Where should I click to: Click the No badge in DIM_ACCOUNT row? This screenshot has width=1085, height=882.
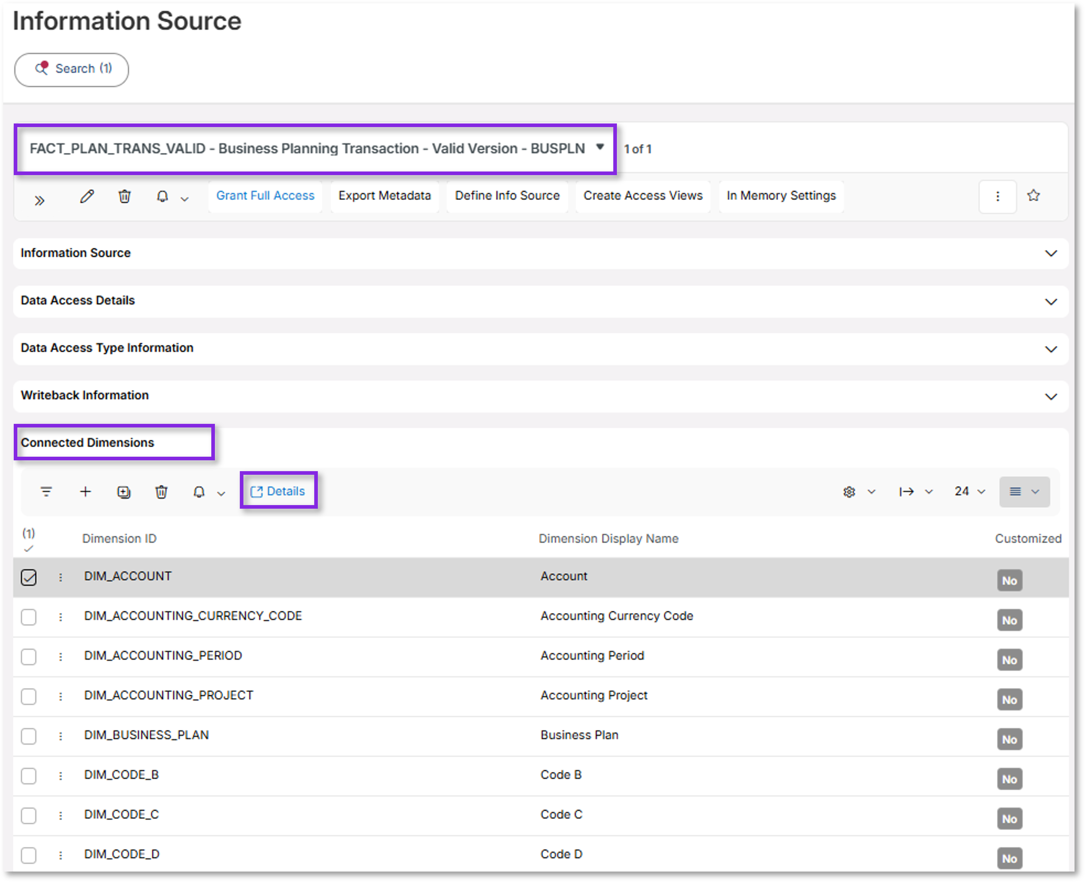click(1009, 581)
